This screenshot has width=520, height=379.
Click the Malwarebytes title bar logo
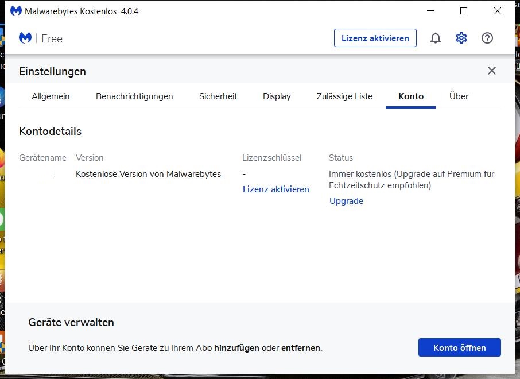point(16,11)
